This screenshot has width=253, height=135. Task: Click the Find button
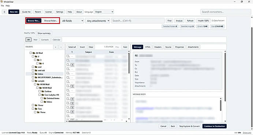170,21
